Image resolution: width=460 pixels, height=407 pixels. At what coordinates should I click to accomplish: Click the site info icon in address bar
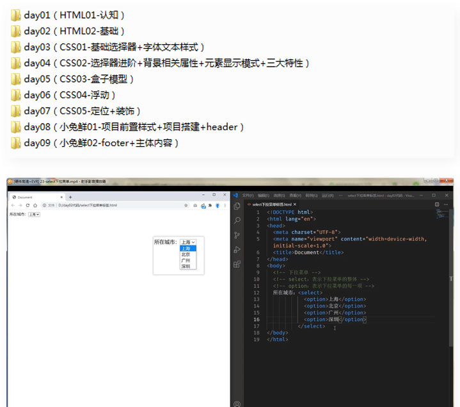click(44, 205)
